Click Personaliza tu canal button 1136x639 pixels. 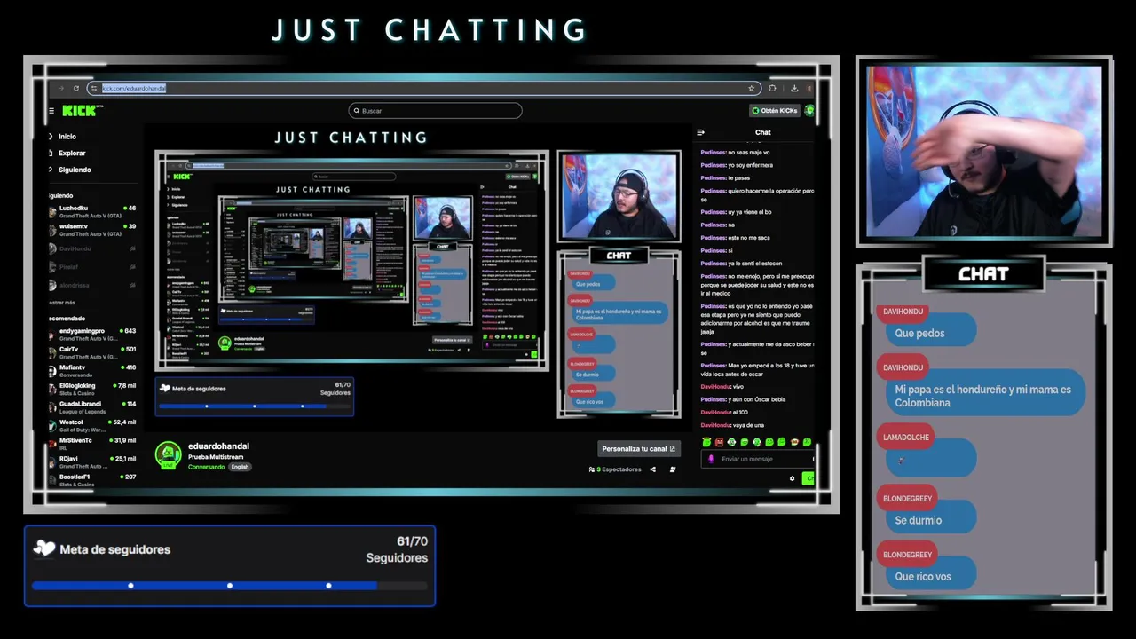(639, 449)
